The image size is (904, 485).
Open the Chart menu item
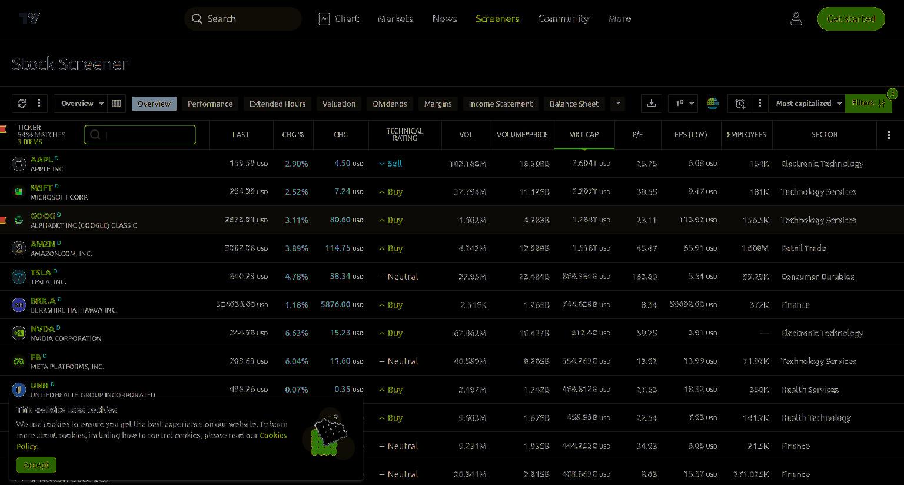coord(338,19)
